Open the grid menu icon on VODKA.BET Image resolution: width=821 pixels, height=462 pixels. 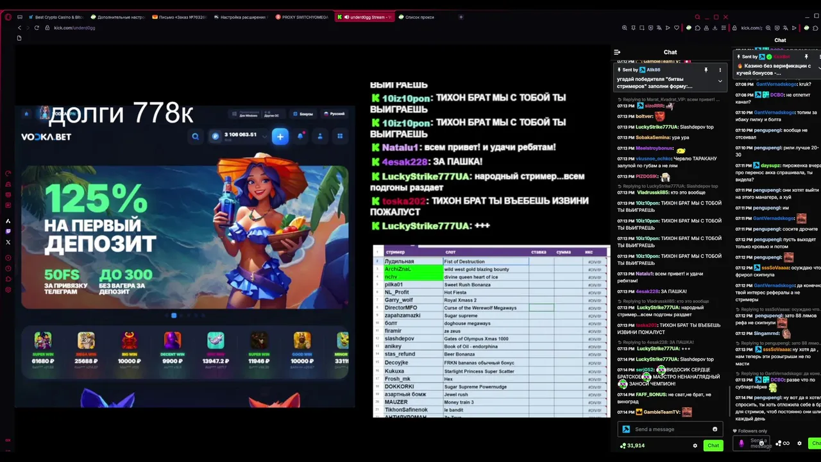(x=340, y=136)
